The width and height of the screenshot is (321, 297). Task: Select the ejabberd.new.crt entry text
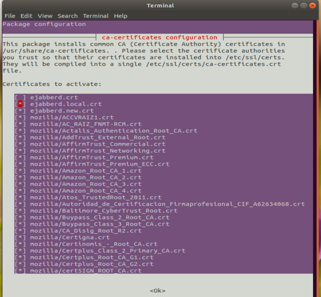point(62,111)
